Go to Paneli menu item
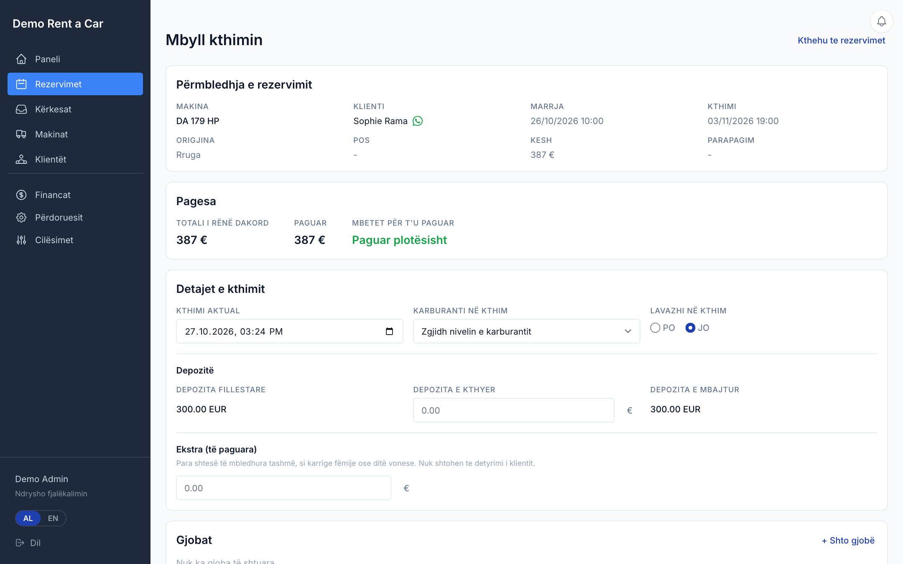This screenshot has height=564, width=903. pyautogui.click(x=75, y=59)
